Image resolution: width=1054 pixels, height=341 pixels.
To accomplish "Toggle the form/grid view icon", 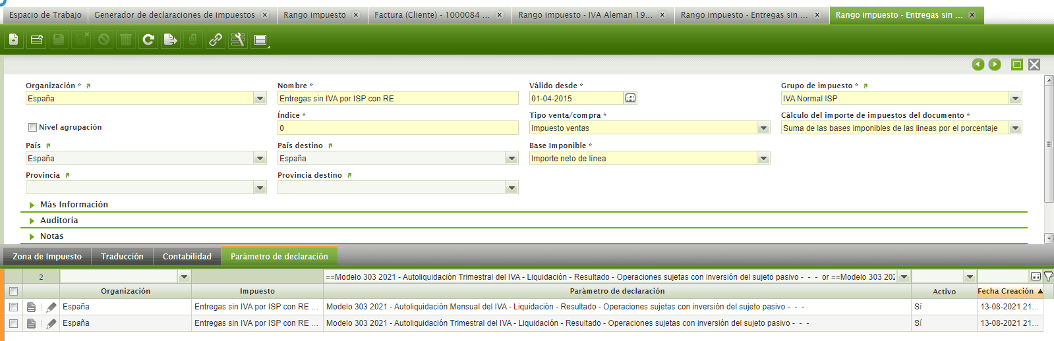I will (x=260, y=40).
